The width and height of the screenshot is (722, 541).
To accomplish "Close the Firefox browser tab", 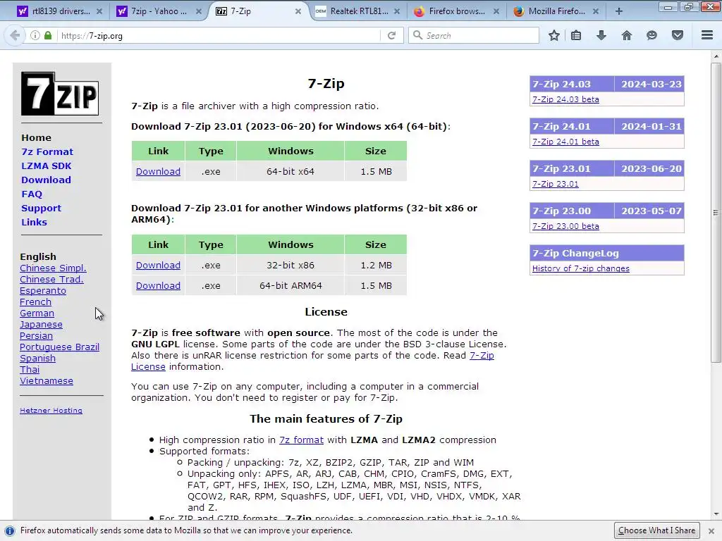I will pyautogui.click(x=496, y=11).
